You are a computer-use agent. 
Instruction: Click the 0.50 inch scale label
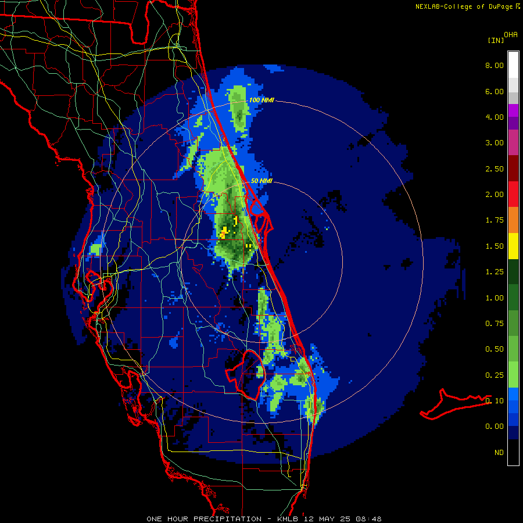pyautogui.click(x=495, y=349)
